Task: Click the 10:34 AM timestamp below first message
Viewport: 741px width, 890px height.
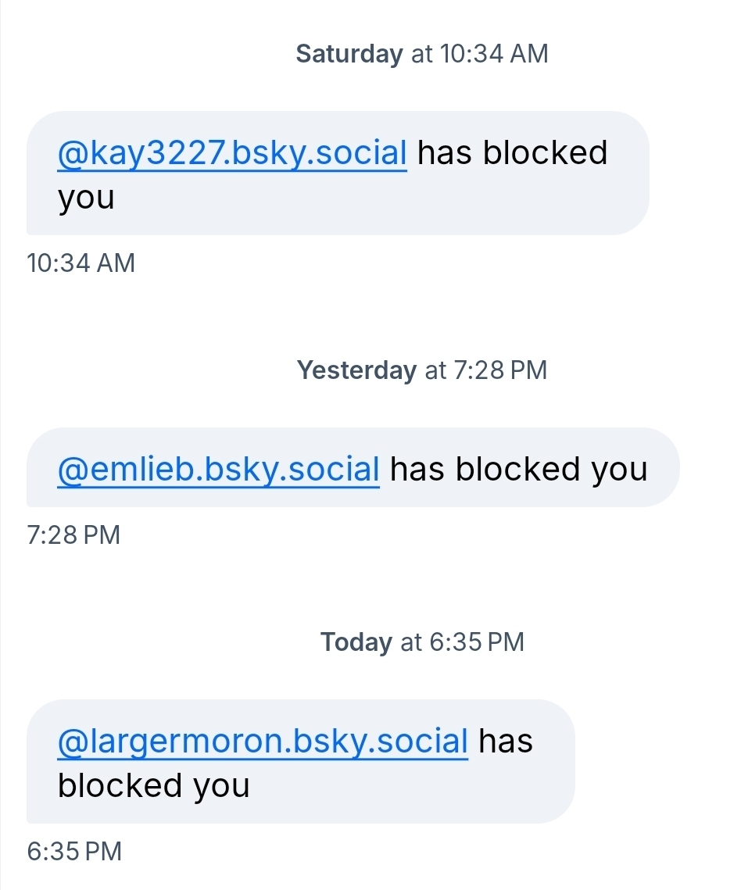Action: click(81, 263)
